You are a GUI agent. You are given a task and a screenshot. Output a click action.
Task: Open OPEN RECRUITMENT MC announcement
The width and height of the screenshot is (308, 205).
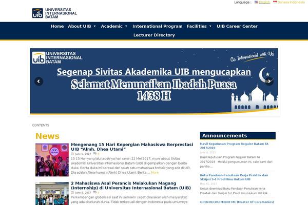(x=237, y=202)
